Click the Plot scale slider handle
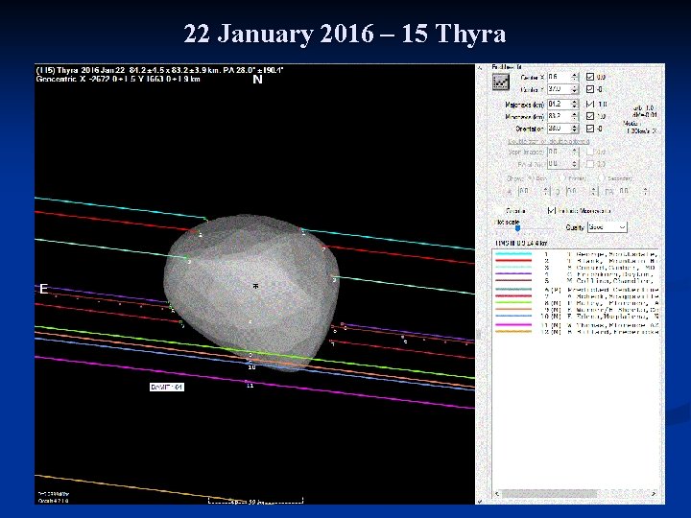This screenshot has height=518, width=691. pos(518,228)
